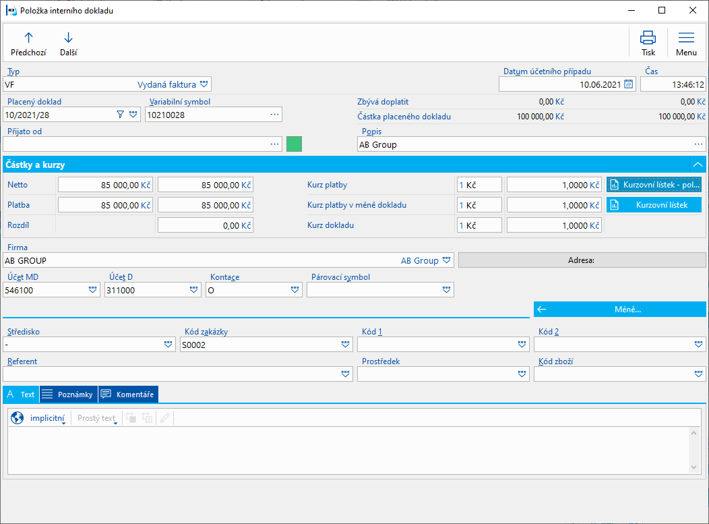Switch to the Poznámky tab

point(68,395)
